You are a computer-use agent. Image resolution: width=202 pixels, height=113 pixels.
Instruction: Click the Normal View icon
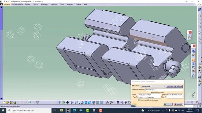82,103
